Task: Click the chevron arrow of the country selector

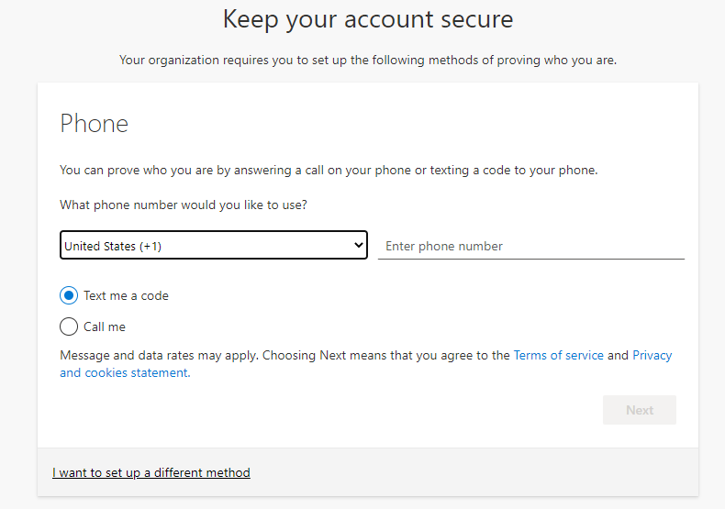Action: pyautogui.click(x=358, y=245)
